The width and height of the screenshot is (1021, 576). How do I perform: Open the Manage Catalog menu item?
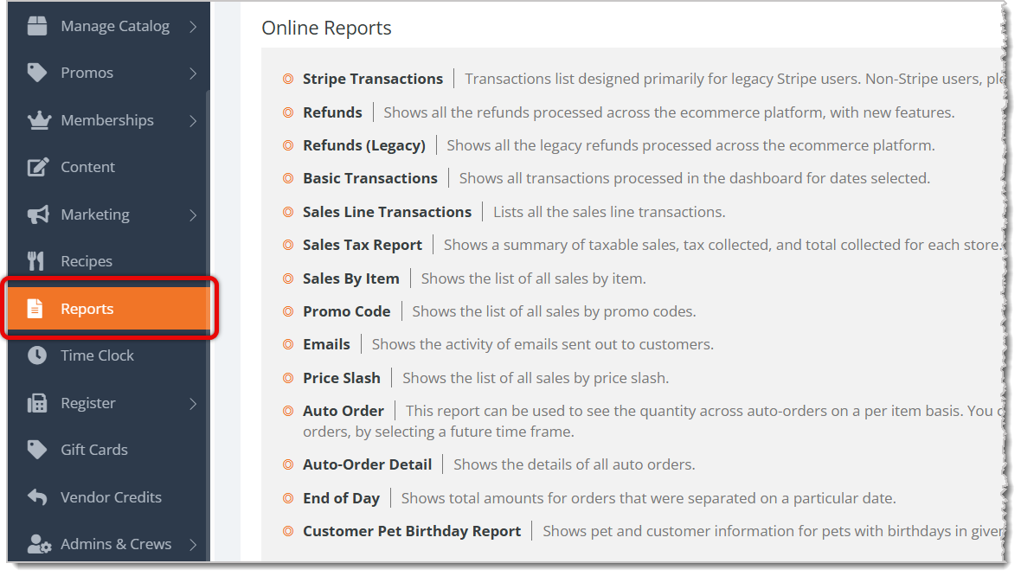click(x=109, y=26)
